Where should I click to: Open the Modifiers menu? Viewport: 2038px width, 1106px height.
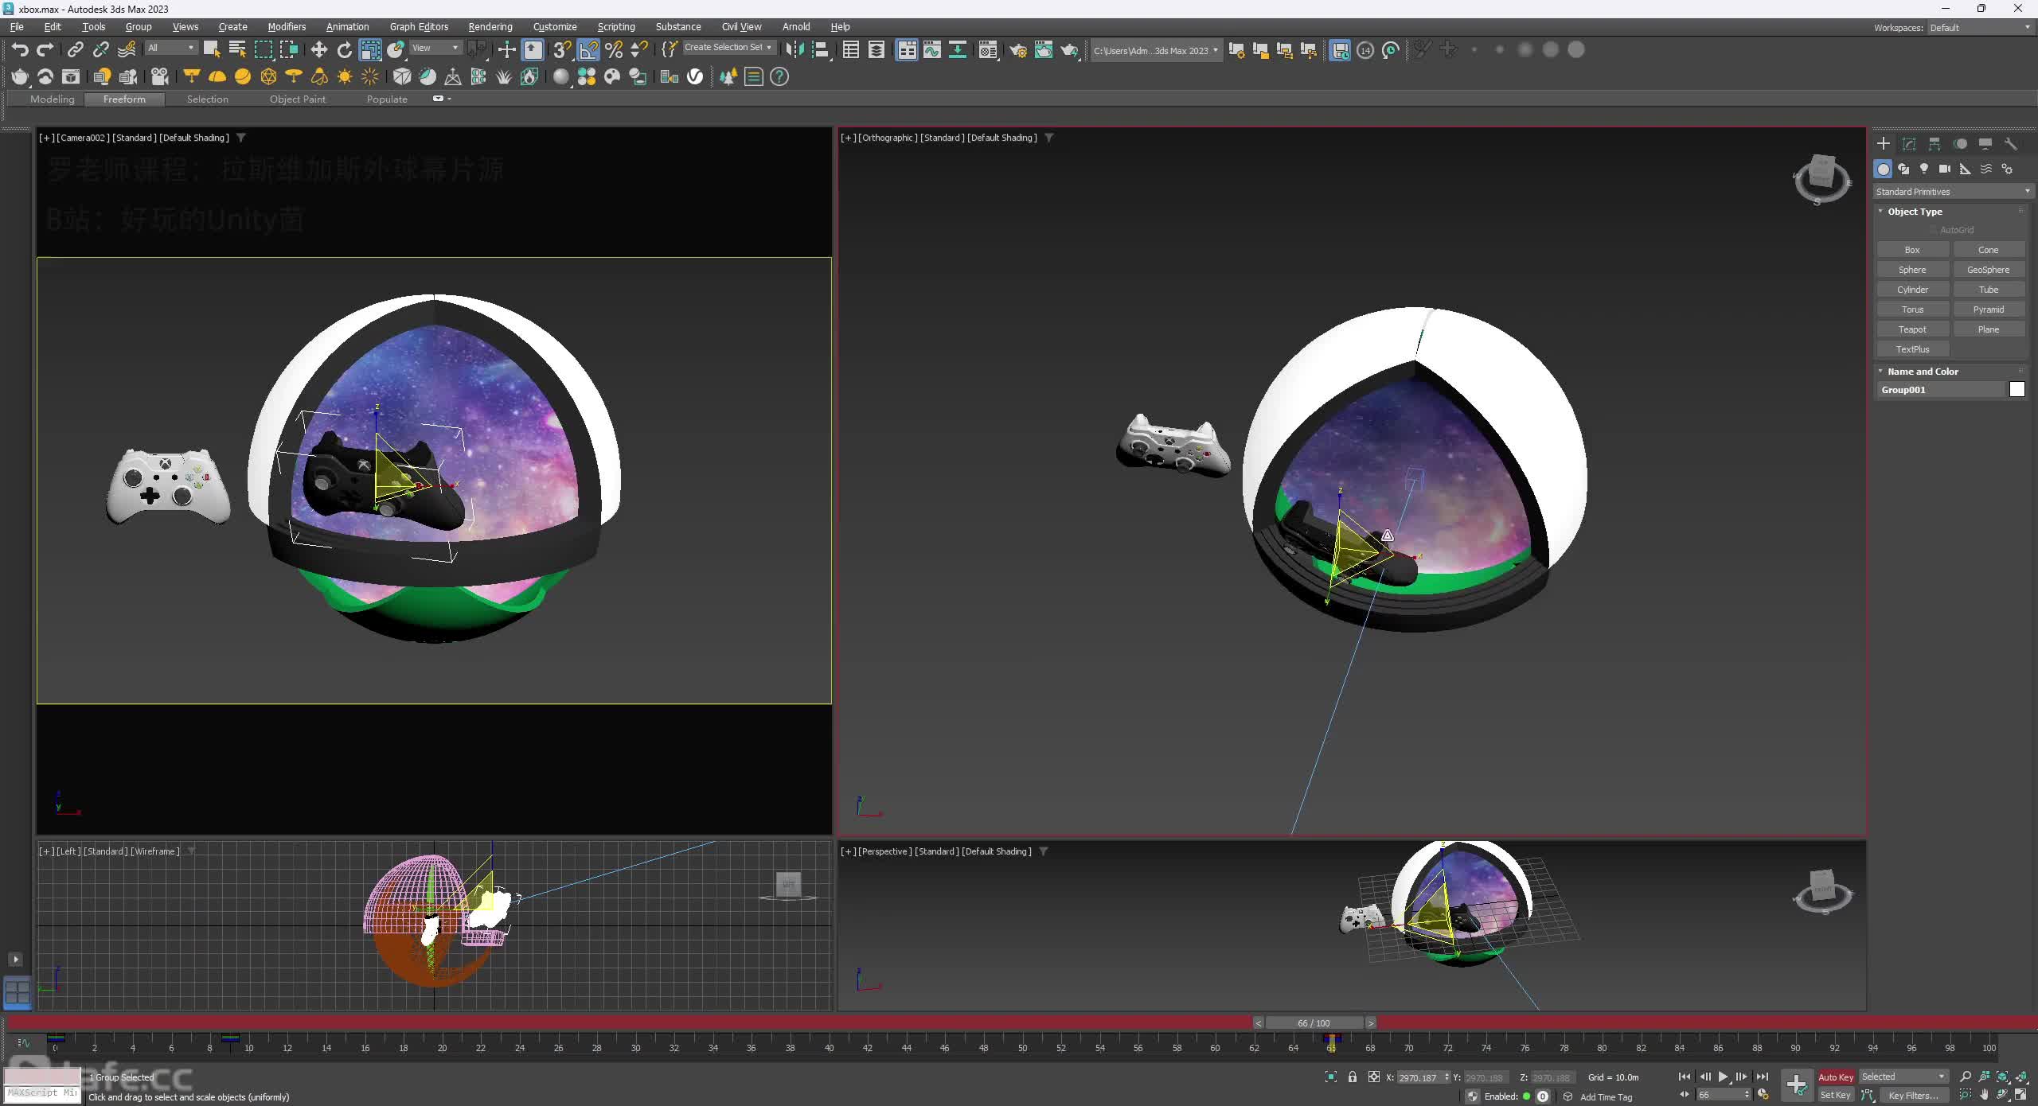tap(287, 27)
